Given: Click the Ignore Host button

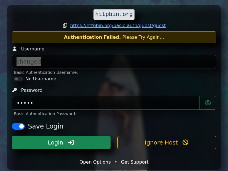Looking at the screenshot, I should pos(167,142).
